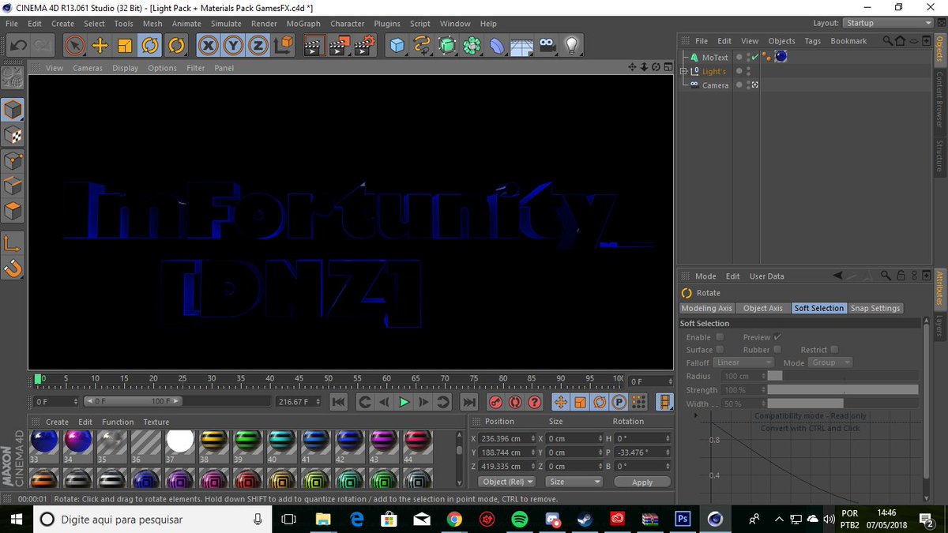Render active view clapperboard icon
Viewport: 948px width, 533px height.
(314, 45)
